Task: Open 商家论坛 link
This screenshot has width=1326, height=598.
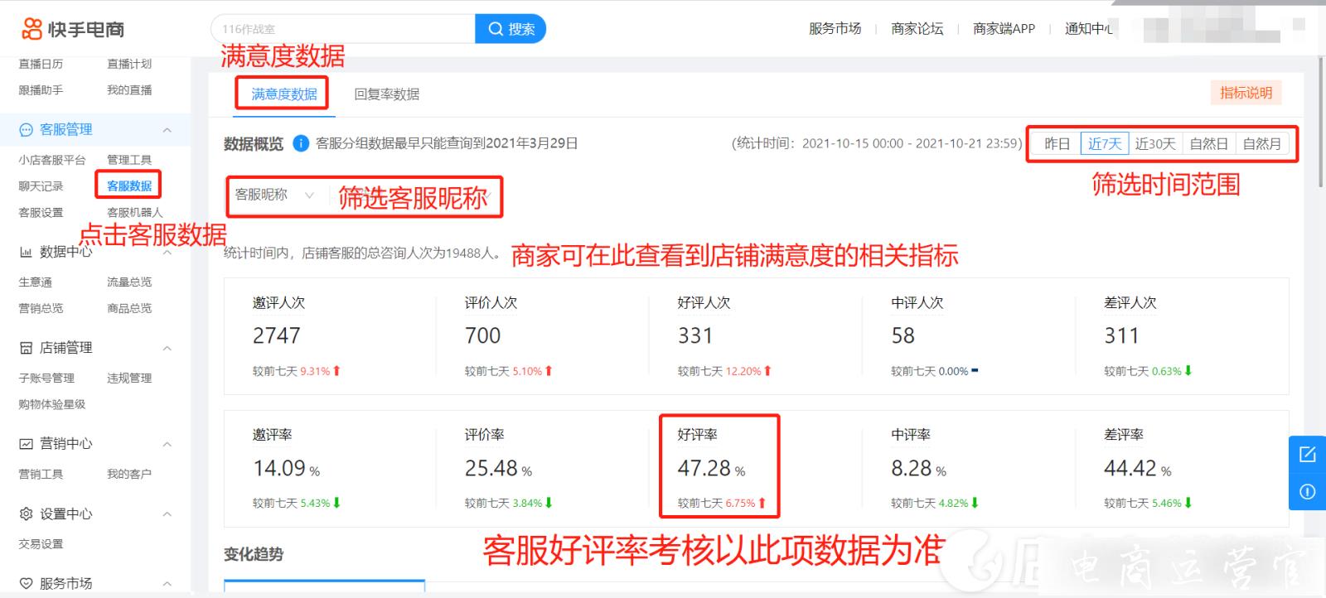Action: (917, 29)
